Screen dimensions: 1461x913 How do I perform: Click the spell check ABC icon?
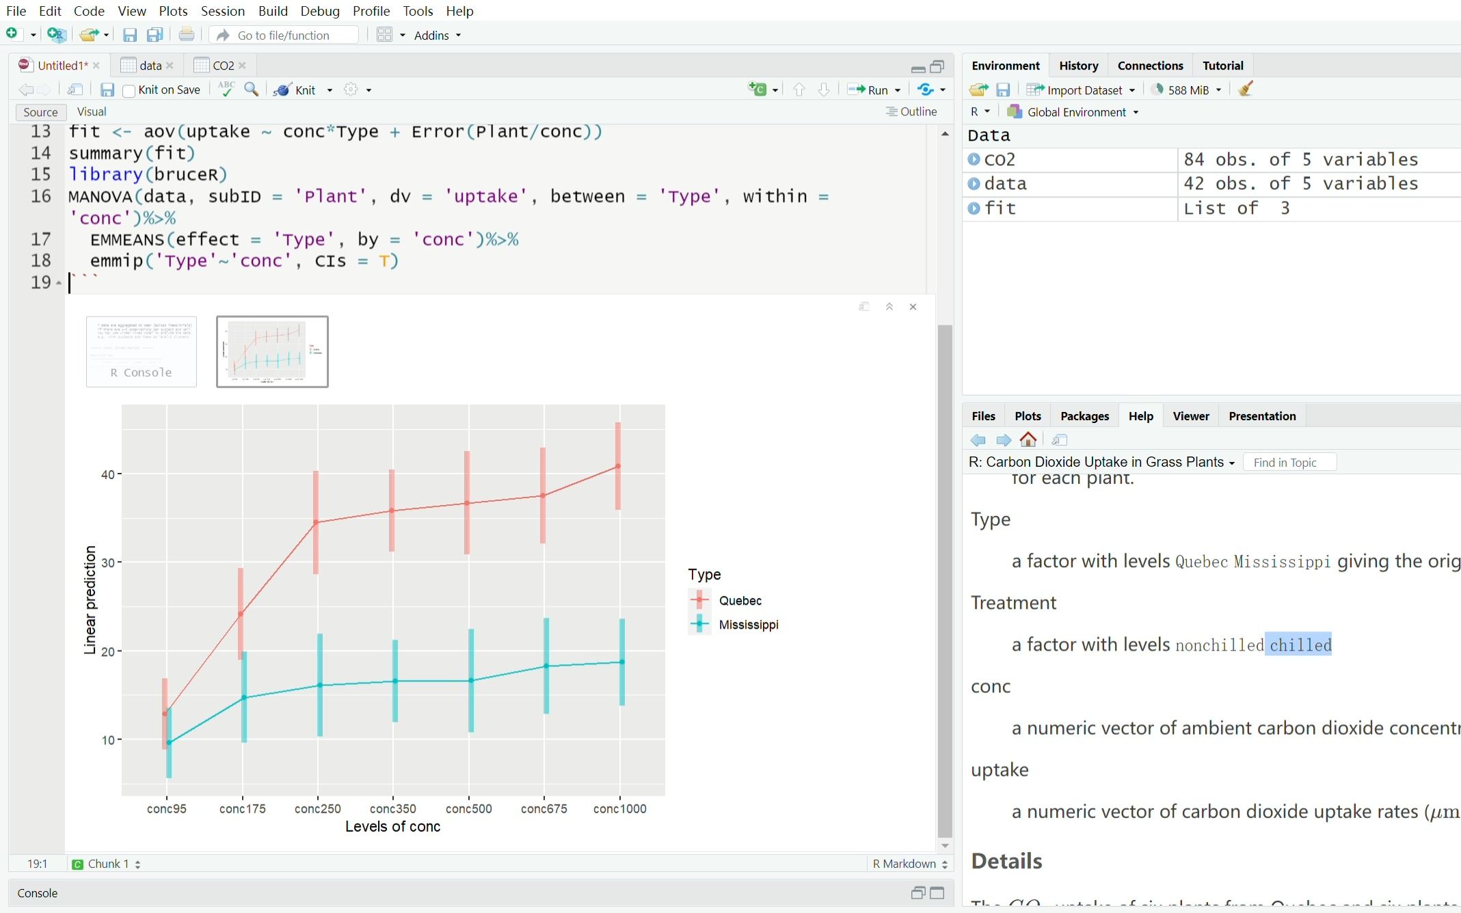(226, 90)
